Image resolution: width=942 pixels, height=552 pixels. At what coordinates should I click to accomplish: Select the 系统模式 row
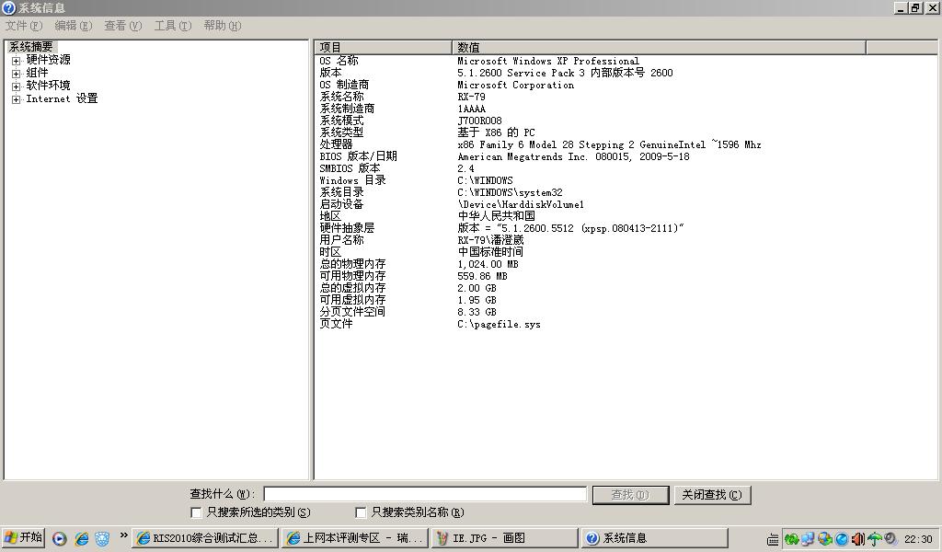[625, 121]
